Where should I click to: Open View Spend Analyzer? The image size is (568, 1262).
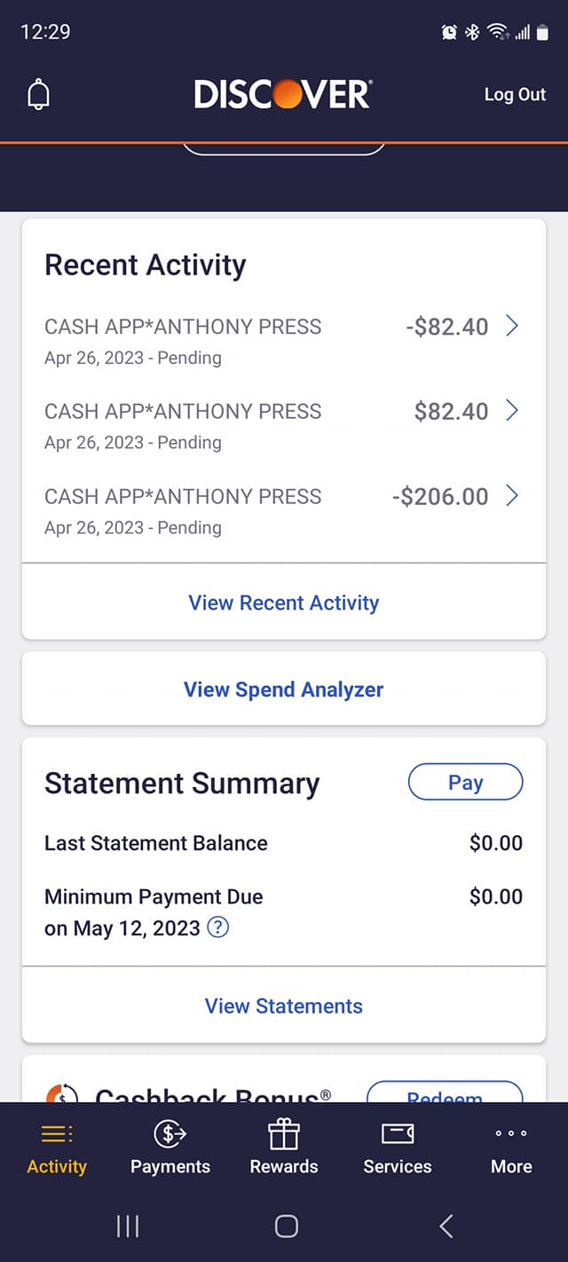[x=284, y=690]
